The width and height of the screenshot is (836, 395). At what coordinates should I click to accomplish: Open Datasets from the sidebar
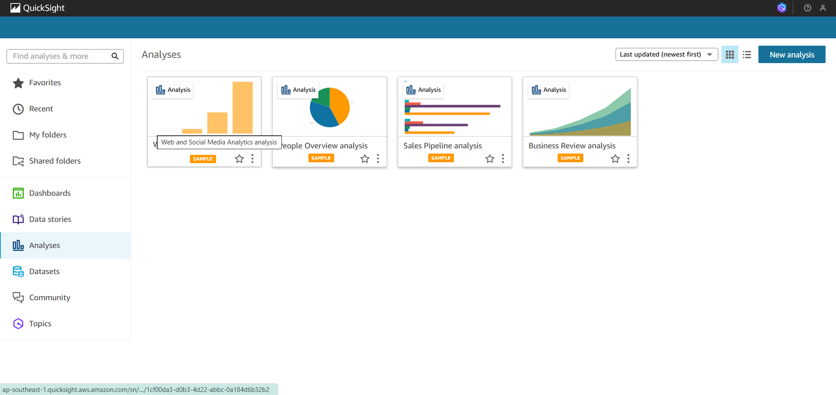tap(44, 271)
